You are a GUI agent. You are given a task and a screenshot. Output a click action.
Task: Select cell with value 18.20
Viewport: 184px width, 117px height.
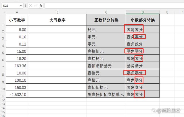pos(17,58)
